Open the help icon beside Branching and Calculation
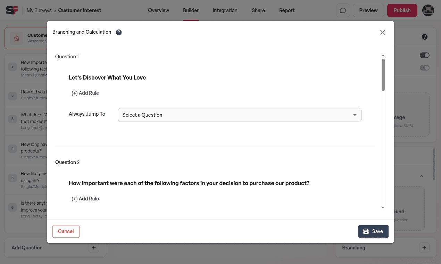 pyautogui.click(x=119, y=32)
